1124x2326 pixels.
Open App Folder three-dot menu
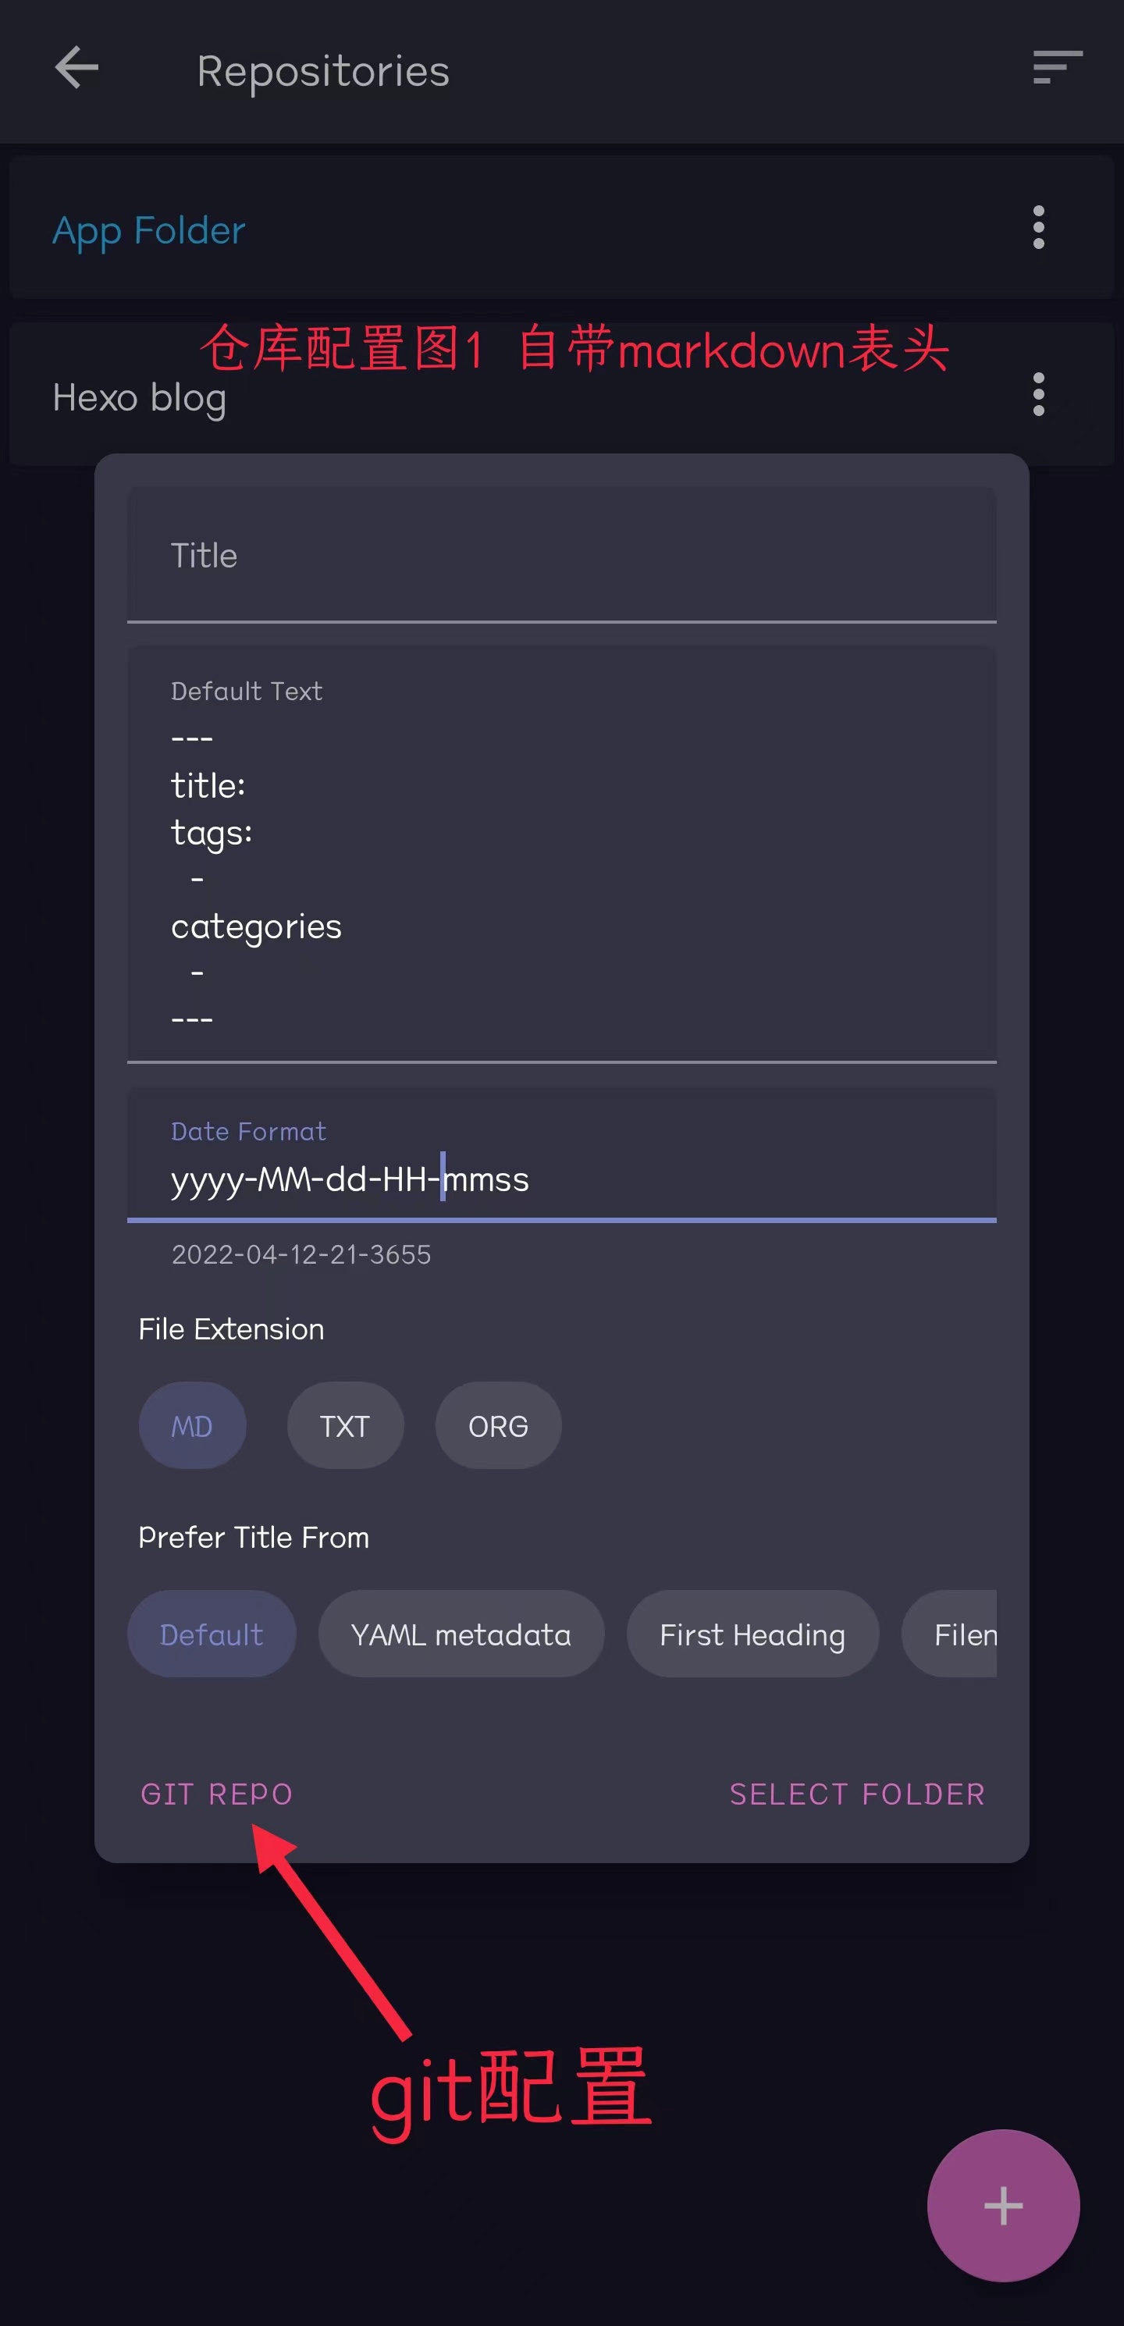point(1038,228)
